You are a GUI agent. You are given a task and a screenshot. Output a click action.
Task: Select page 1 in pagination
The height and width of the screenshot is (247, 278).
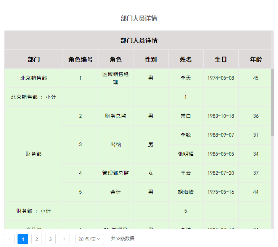(x=23, y=239)
